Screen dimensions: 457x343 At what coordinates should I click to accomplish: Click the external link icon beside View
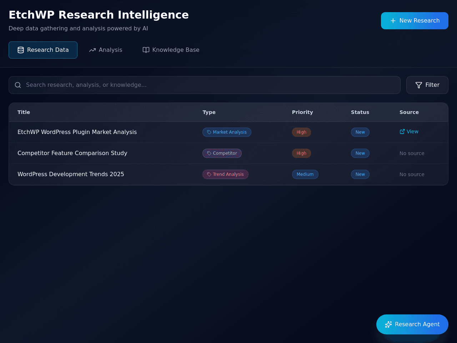402,131
